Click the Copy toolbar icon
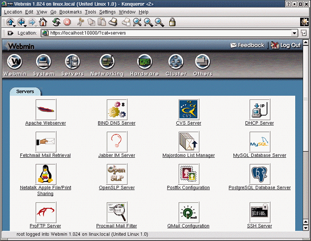311x241 pixels. 92,22
